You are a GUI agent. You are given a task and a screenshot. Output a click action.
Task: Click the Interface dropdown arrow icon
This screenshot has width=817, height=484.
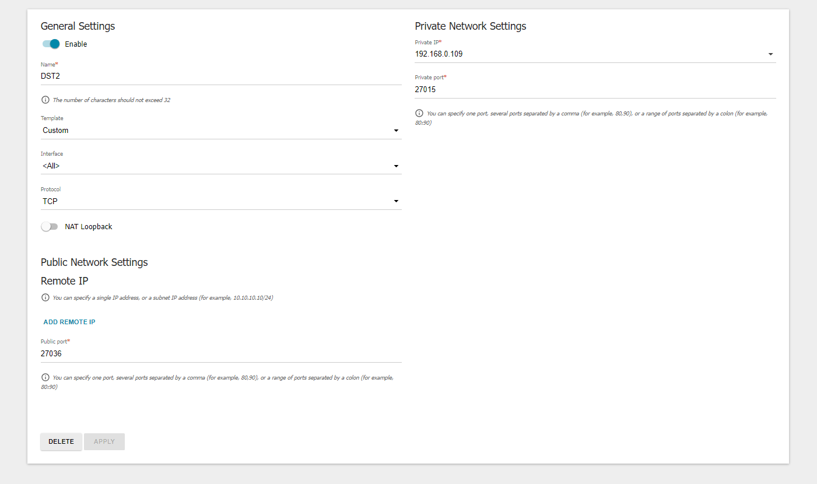[x=396, y=166]
